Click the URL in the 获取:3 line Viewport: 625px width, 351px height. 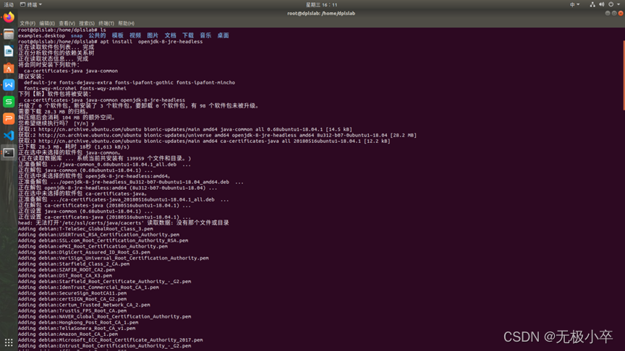click(90, 141)
